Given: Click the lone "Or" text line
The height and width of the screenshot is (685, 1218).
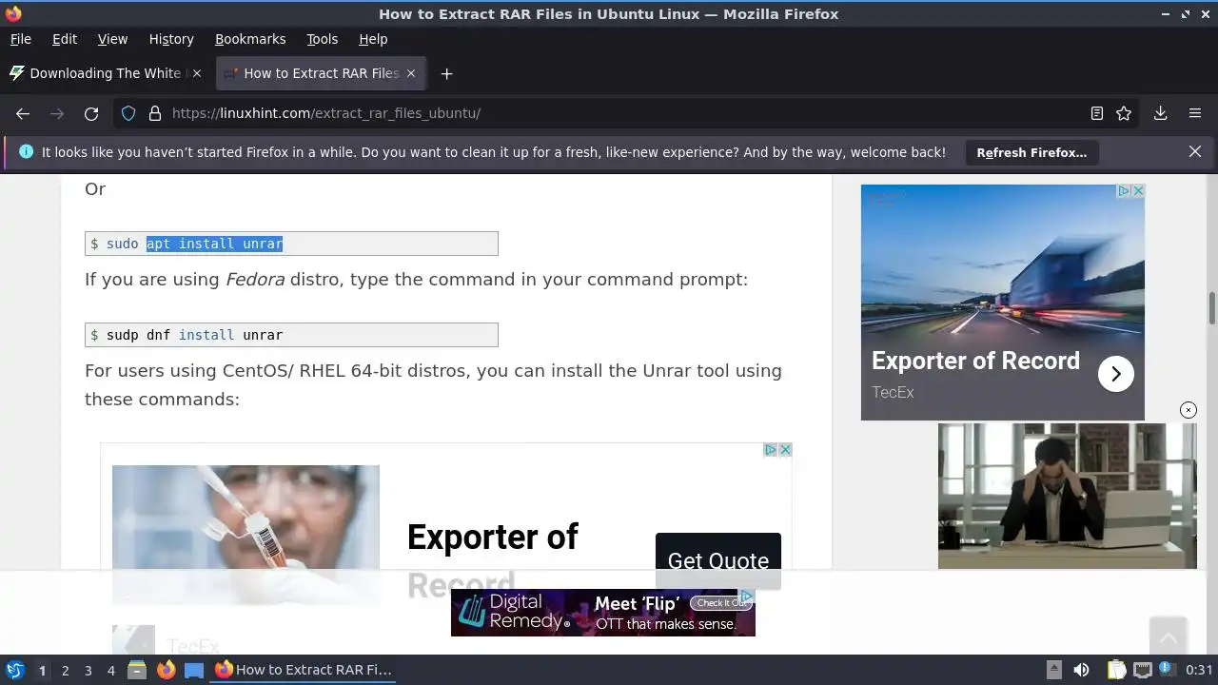Looking at the screenshot, I should coord(95,188).
